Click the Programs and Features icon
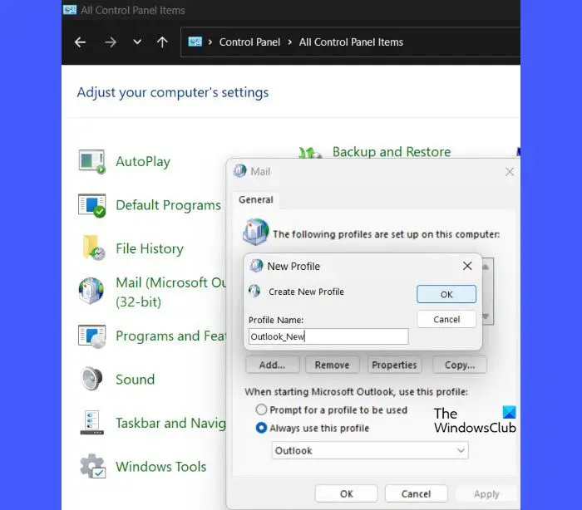Screen dimensions: 582x510 point(91,336)
